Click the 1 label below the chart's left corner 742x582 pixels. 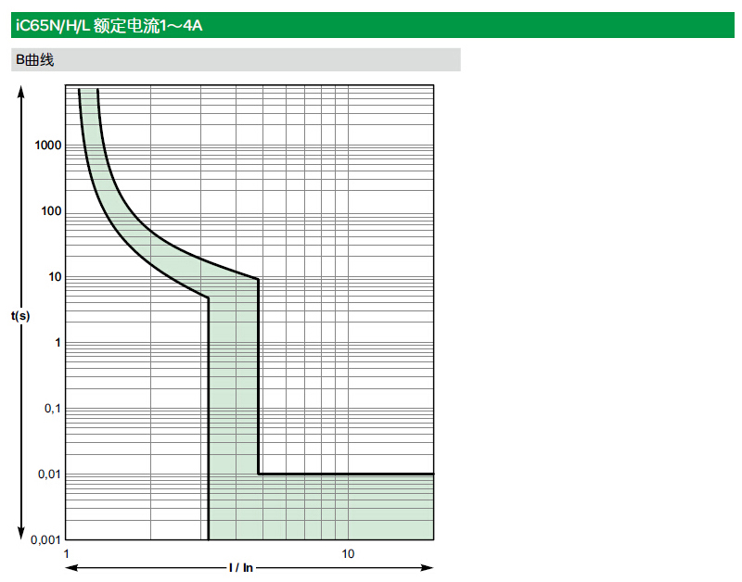66,554
